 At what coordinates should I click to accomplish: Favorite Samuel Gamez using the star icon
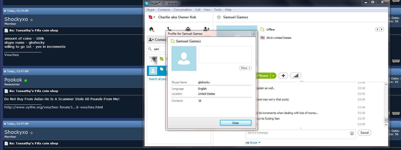(219, 17)
